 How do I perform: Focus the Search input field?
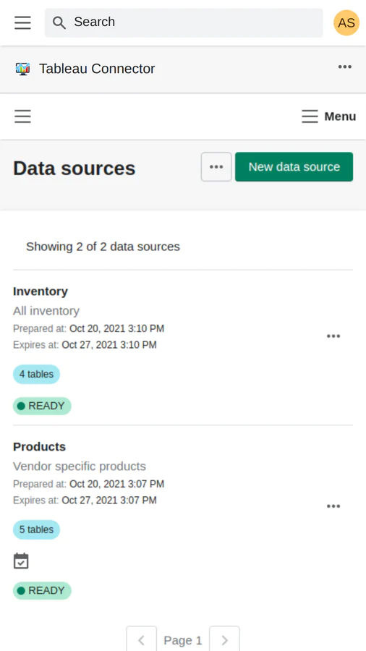point(184,23)
